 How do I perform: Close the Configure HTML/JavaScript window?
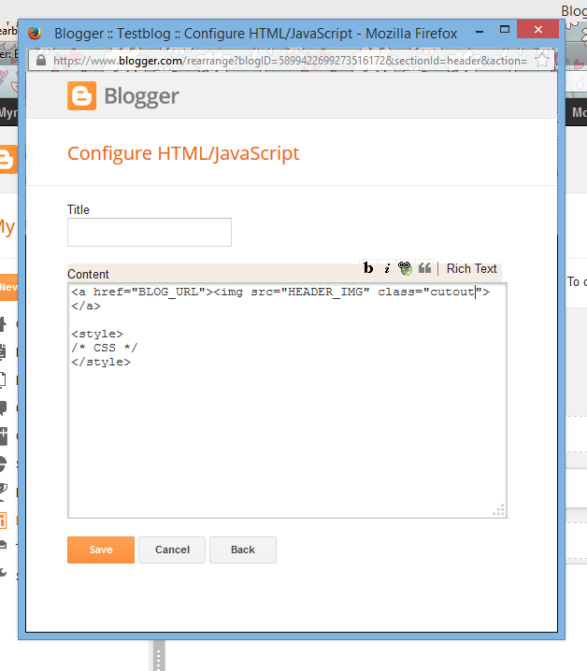click(x=538, y=30)
